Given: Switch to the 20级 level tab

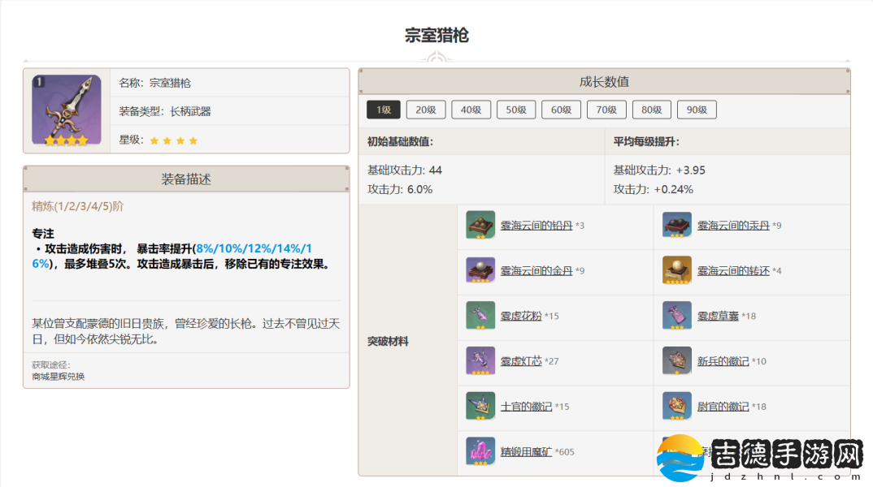Looking at the screenshot, I should 426,110.
